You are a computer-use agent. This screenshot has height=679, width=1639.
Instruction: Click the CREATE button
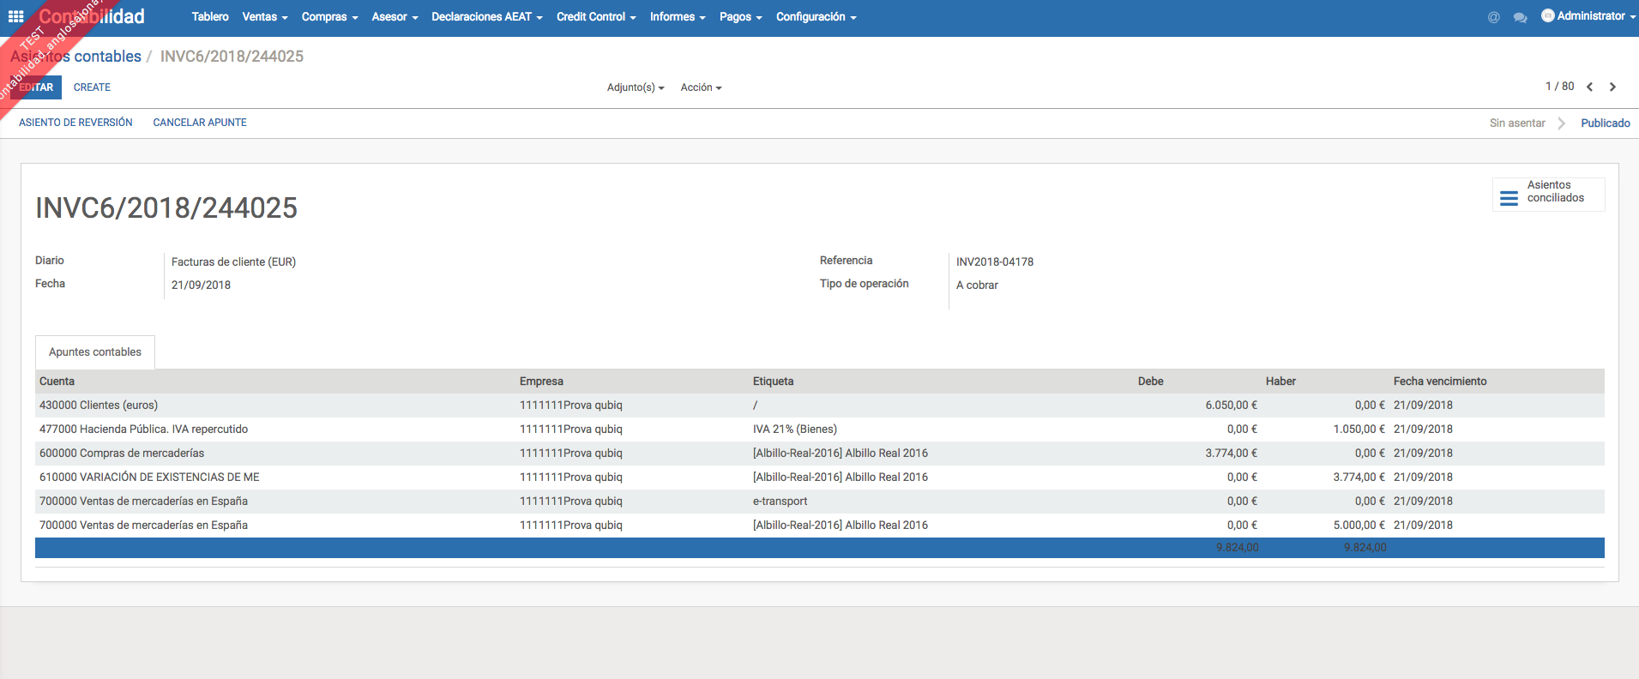[x=92, y=87]
